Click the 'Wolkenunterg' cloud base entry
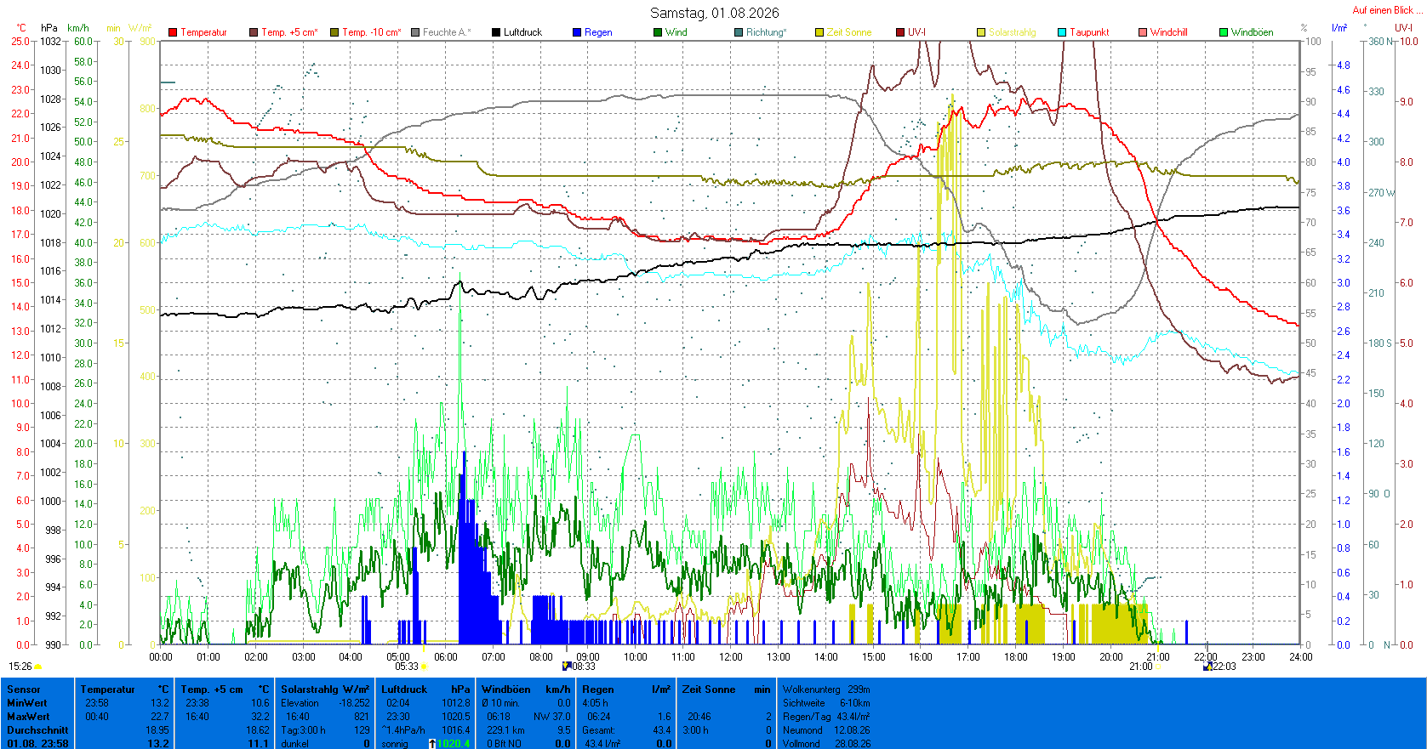The height and width of the screenshot is (749, 1427). (x=812, y=689)
